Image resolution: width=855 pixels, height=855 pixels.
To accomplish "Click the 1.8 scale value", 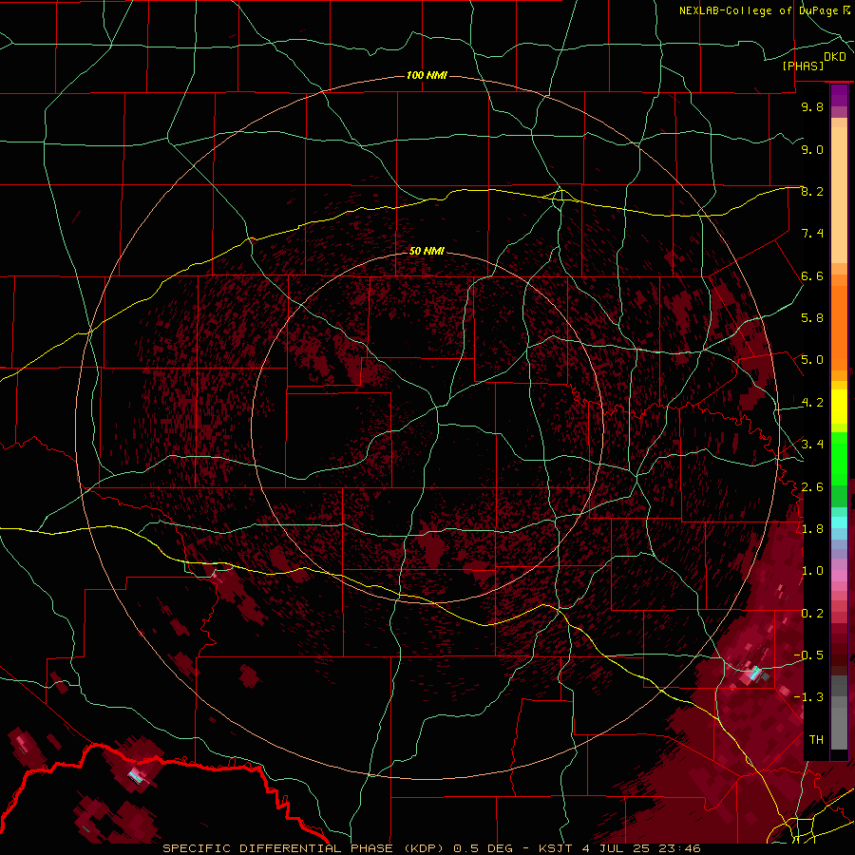I will [x=812, y=529].
